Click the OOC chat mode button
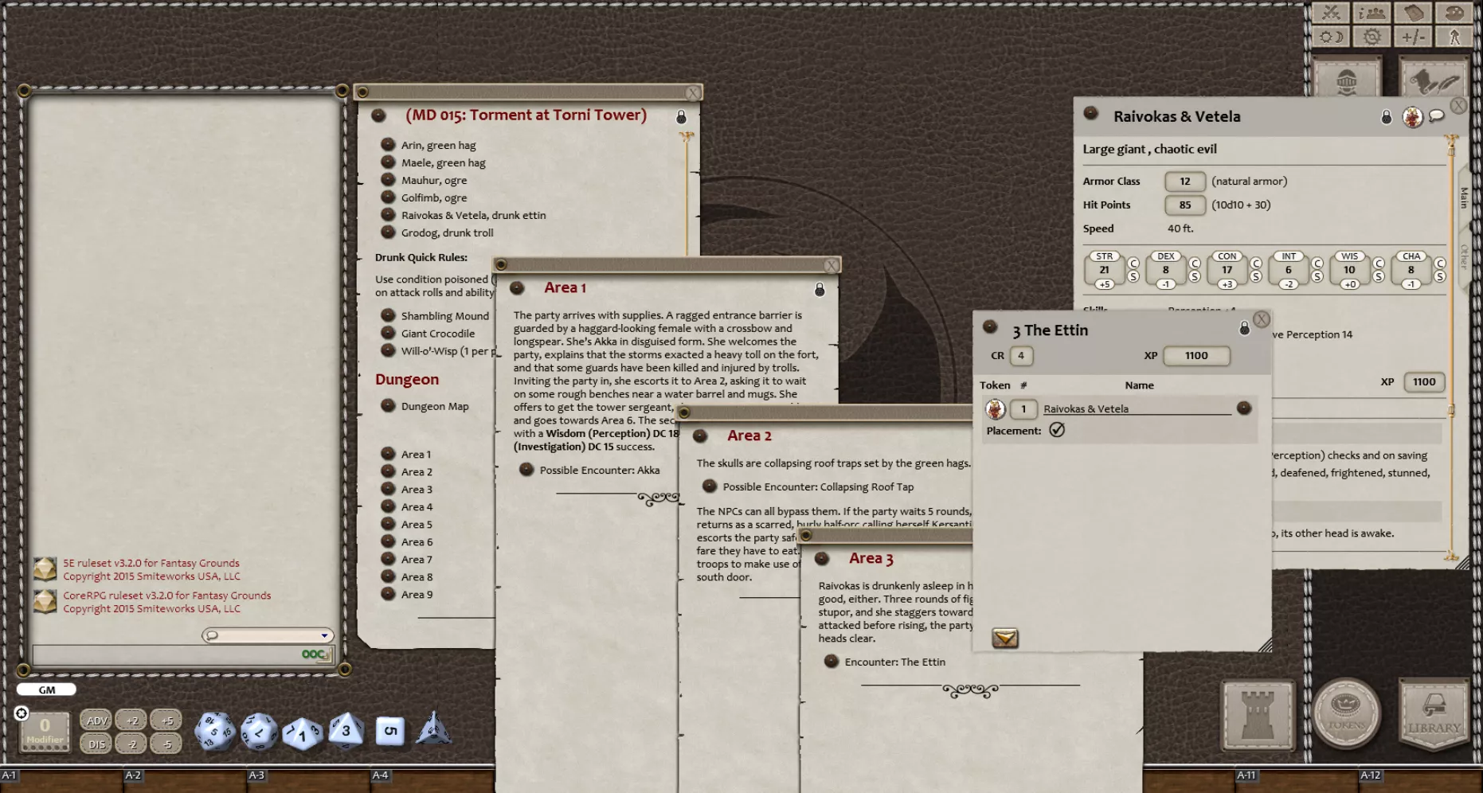Viewport: 1483px width, 793px height. tap(315, 654)
